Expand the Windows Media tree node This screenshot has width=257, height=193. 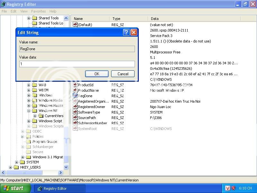29,100
